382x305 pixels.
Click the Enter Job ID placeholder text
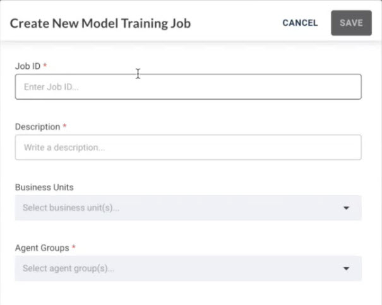pos(51,87)
